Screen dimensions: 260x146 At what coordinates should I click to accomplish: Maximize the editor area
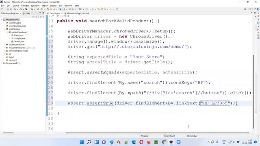click(255, 13)
